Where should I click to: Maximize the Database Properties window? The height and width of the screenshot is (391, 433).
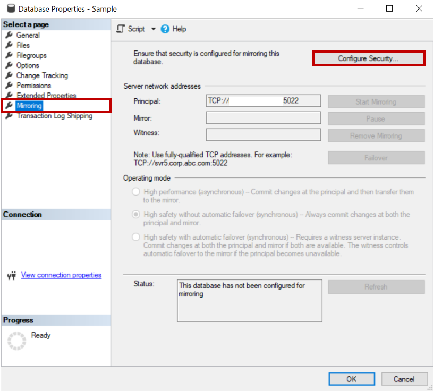point(389,8)
